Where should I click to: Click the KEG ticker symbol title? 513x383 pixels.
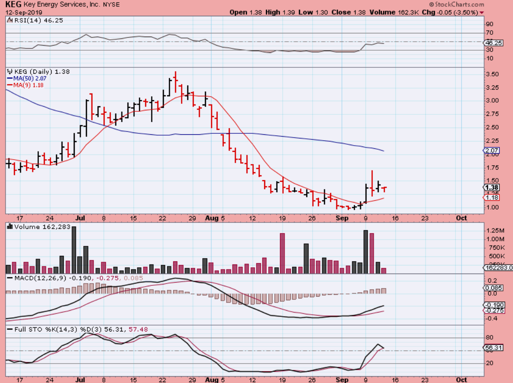[x=14, y=4]
